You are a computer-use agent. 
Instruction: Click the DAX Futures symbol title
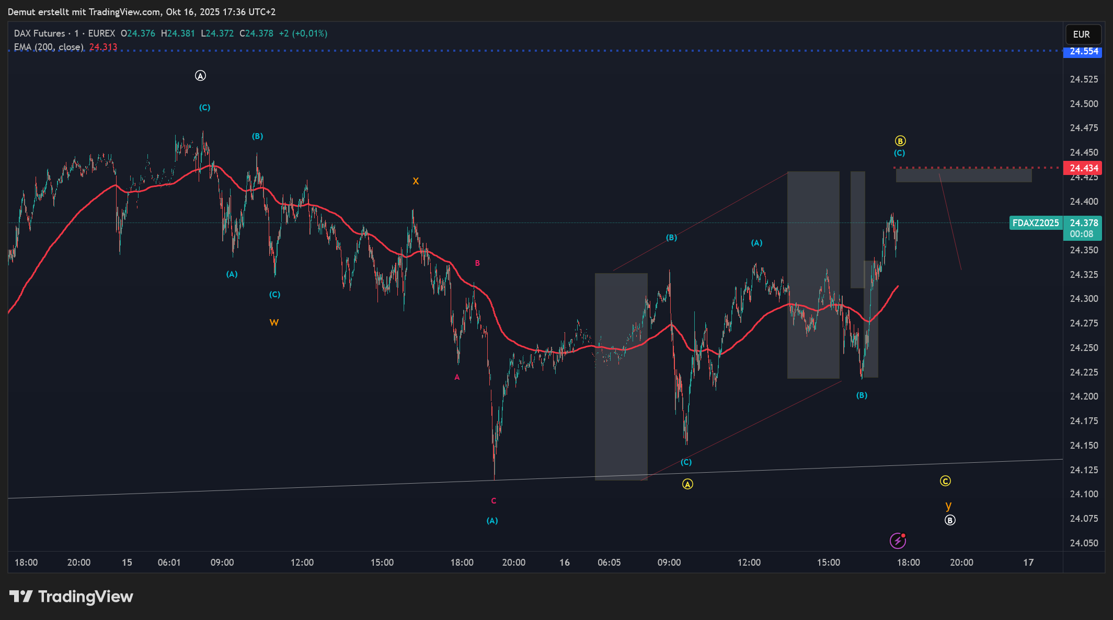(40, 33)
